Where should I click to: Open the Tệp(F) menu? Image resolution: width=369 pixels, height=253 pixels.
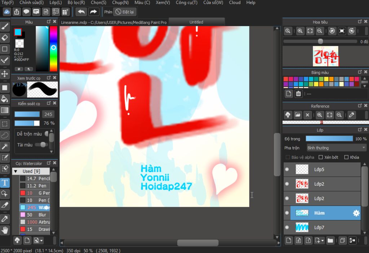[x=8, y=3]
